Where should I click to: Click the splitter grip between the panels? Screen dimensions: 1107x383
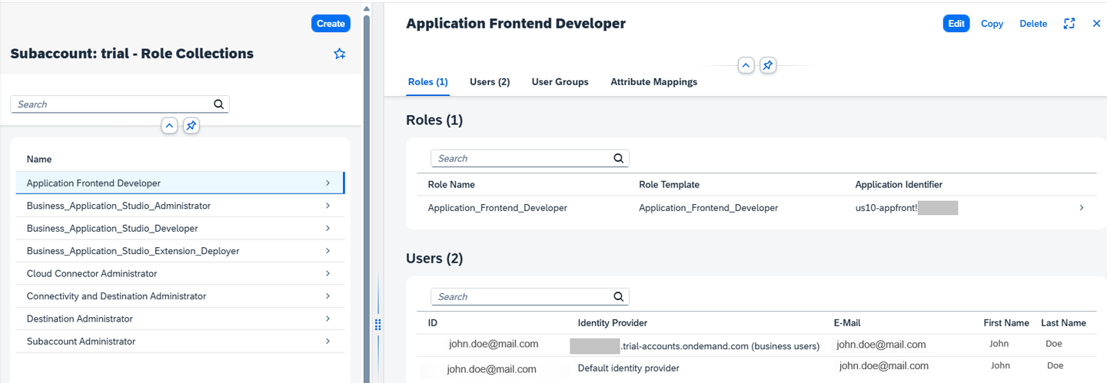click(377, 325)
